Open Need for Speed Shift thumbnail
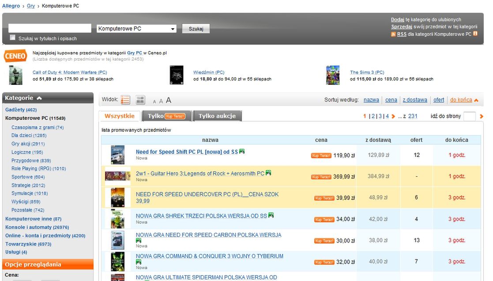Image resolution: width=493 pixels, height=281 pixels. tap(117, 155)
